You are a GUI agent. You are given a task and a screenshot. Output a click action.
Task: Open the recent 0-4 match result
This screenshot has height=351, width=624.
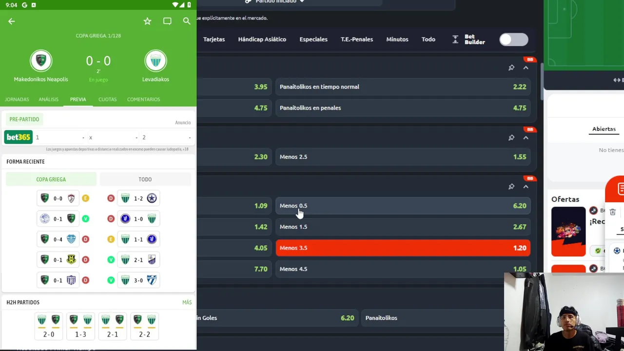(58, 239)
